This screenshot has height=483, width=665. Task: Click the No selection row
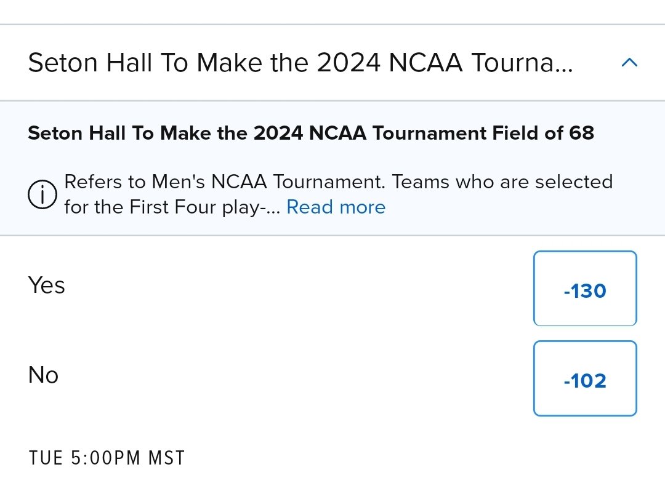[x=277, y=377]
